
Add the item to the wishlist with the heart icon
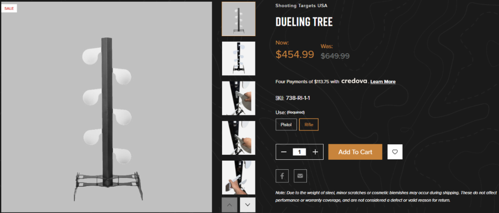click(x=395, y=152)
